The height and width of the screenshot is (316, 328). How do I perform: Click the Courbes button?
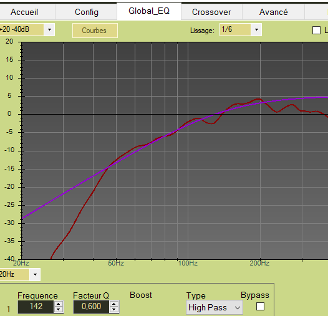click(95, 31)
